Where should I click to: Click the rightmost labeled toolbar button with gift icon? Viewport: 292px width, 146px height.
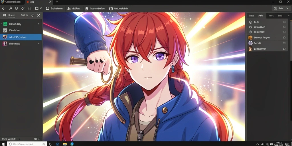click(119, 9)
